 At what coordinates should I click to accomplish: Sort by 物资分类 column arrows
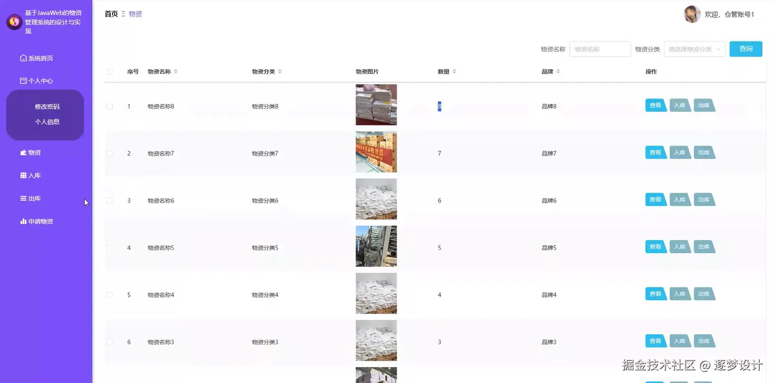point(280,71)
